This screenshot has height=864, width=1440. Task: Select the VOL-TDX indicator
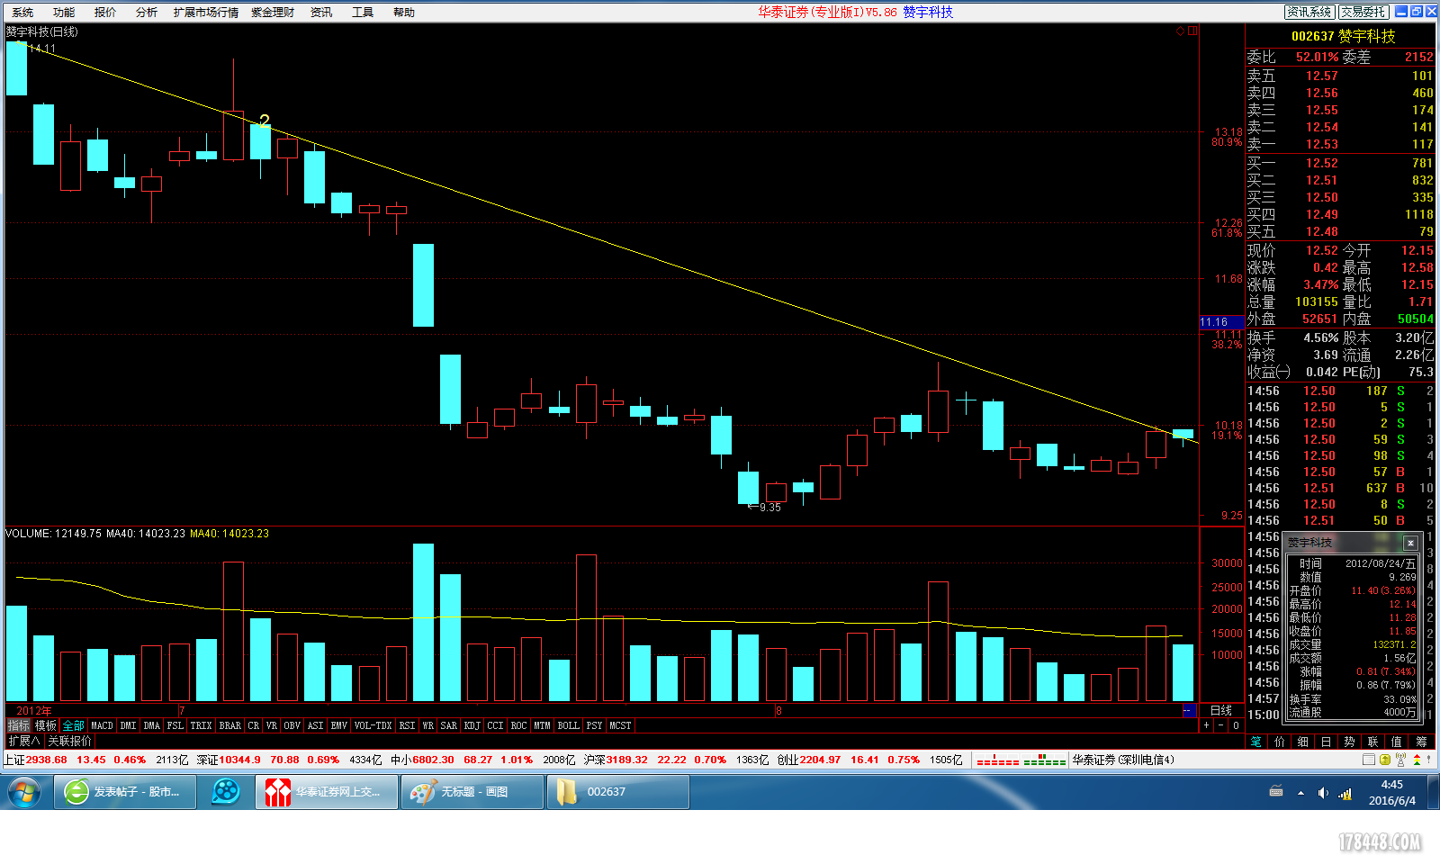(373, 725)
